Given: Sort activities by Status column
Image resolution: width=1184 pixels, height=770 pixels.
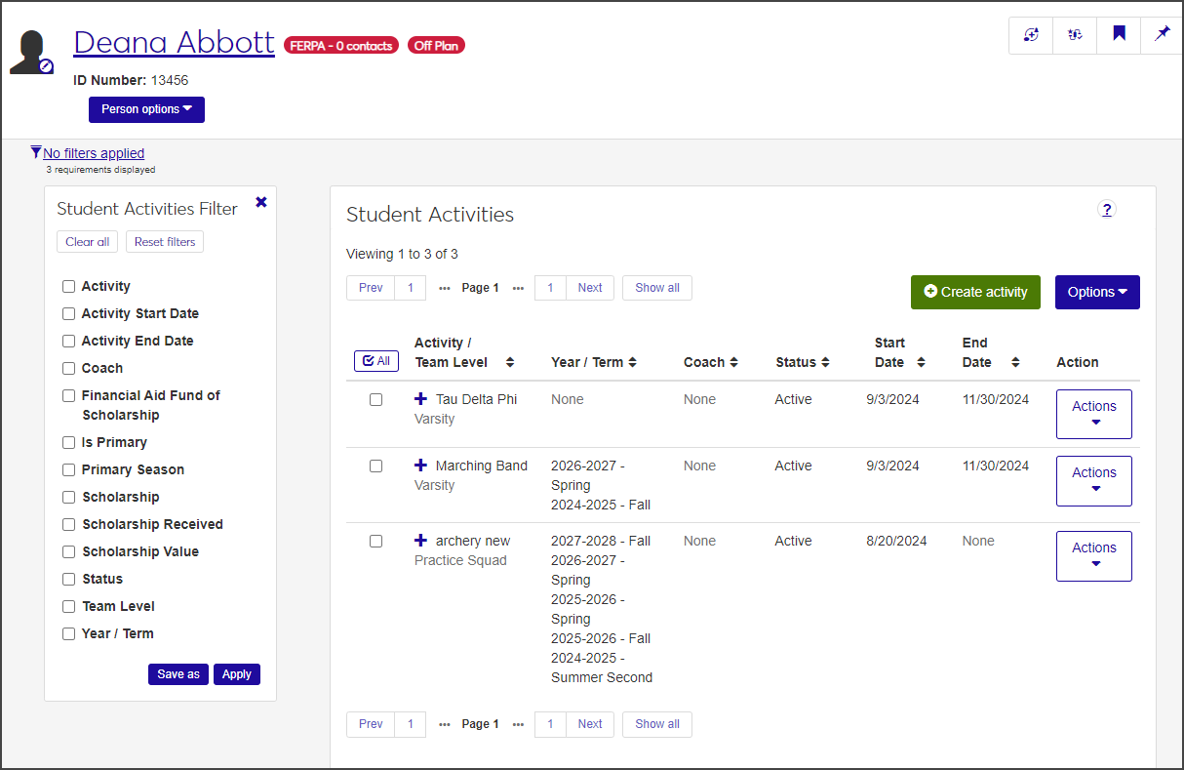Looking at the screenshot, I should click(802, 362).
